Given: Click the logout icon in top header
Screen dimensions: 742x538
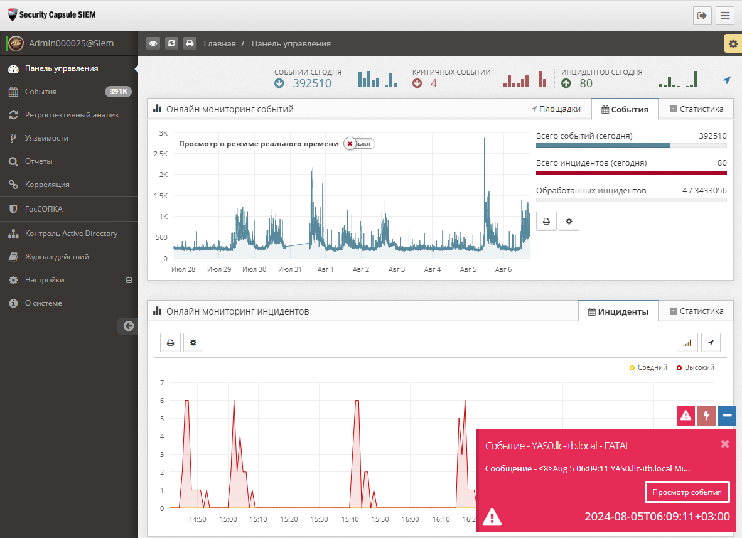Looking at the screenshot, I should coord(702,16).
